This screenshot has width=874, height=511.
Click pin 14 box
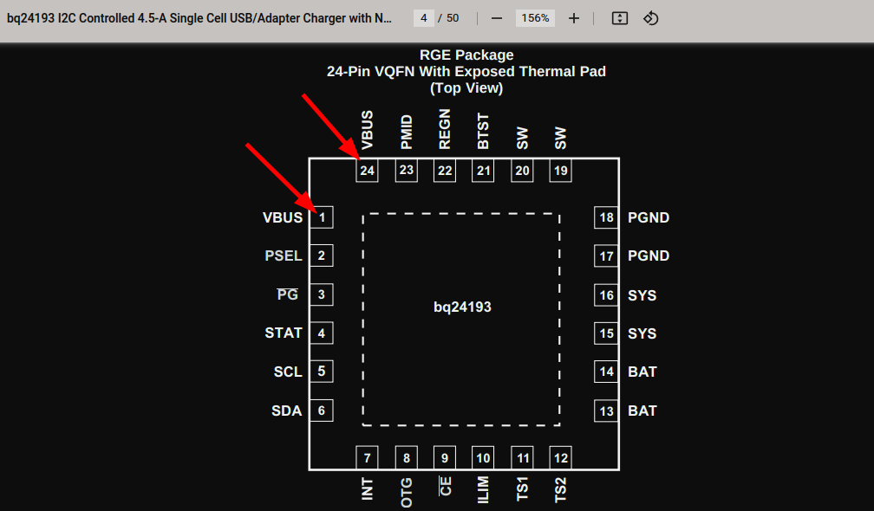click(606, 372)
